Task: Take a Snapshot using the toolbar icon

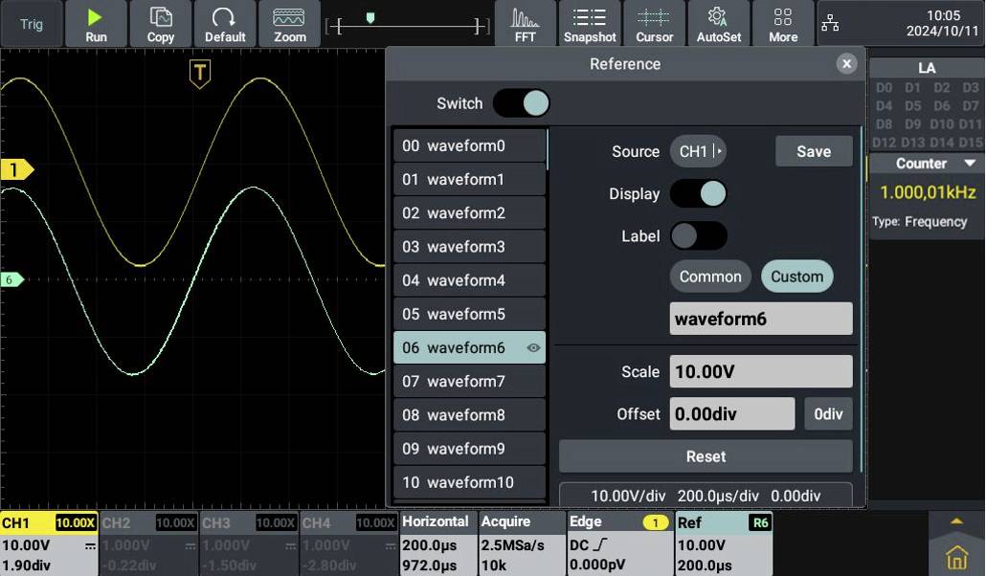Action: point(590,23)
